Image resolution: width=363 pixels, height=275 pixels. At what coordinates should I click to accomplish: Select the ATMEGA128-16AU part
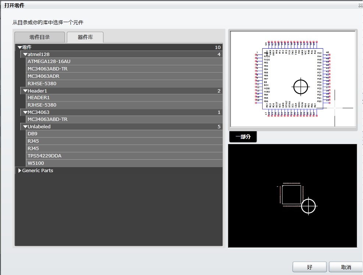124,62
